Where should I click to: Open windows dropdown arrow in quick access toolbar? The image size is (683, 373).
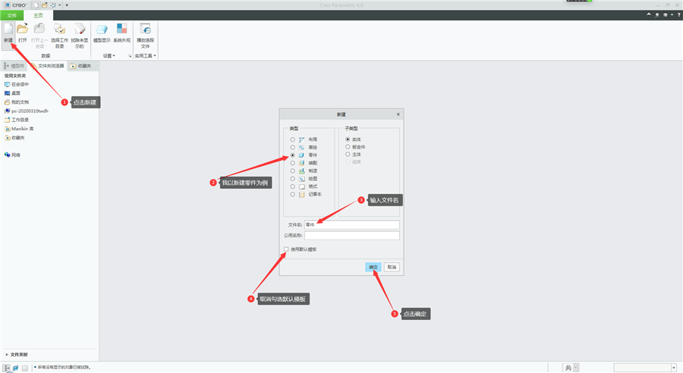click(x=60, y=5)
